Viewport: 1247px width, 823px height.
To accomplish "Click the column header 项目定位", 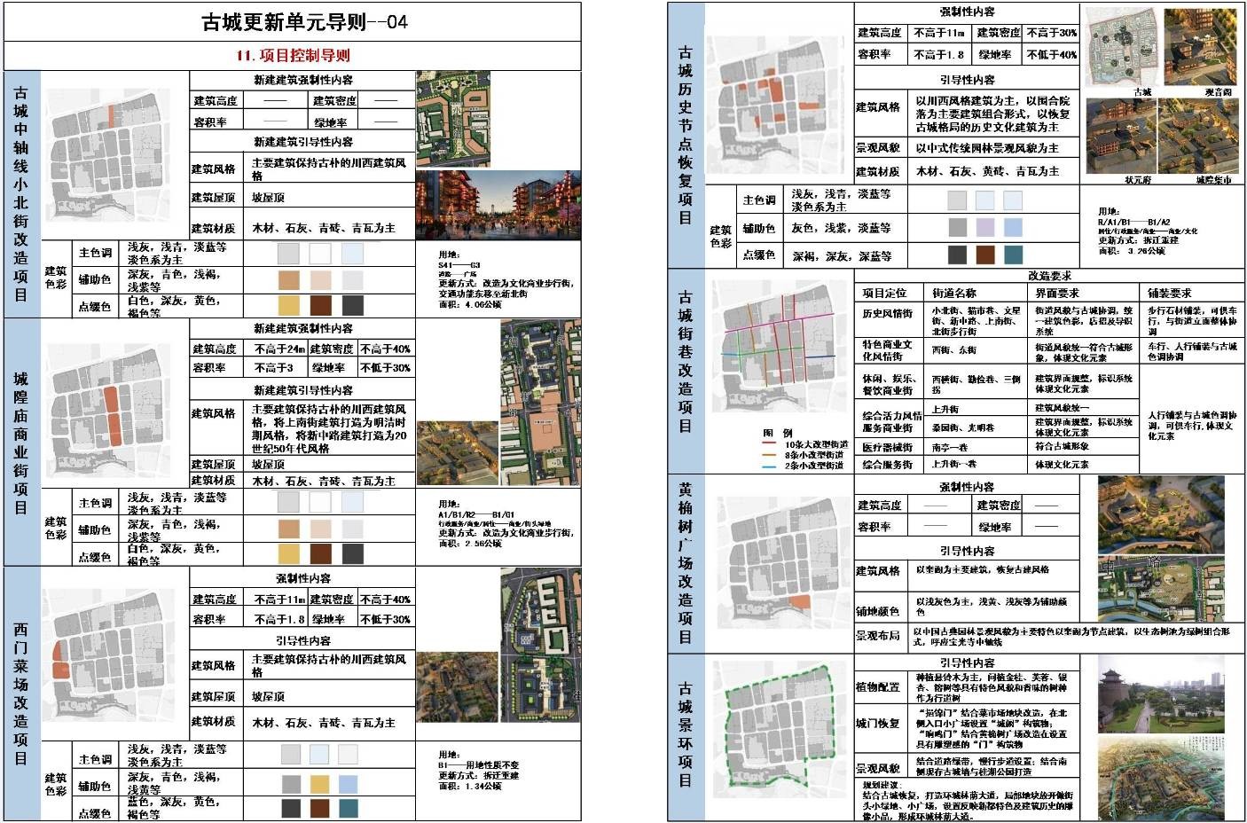I will 884,293.
